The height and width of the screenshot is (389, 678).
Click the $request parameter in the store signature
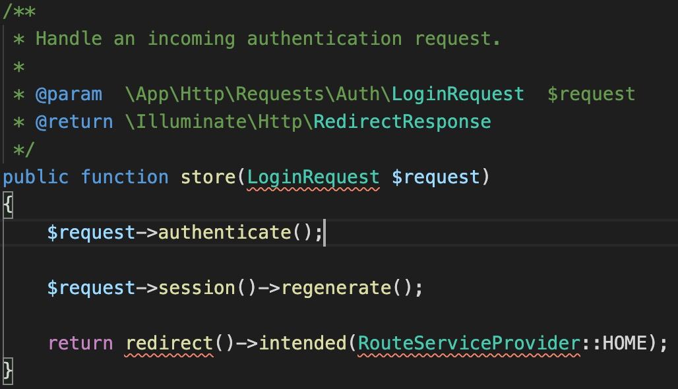435,177
